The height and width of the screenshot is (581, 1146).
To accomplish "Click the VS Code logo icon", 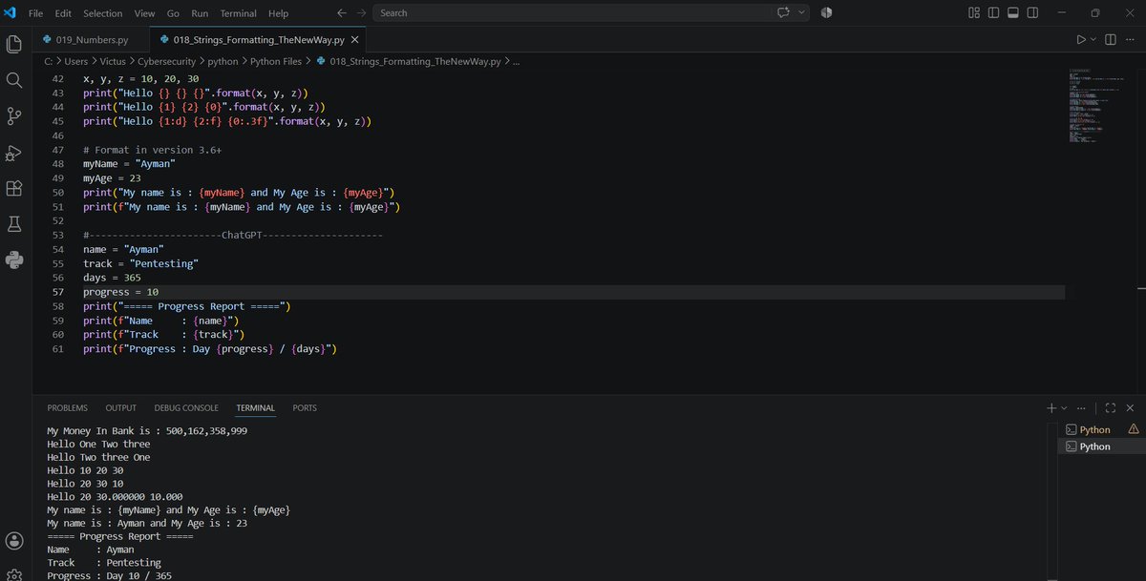I will 11,13.
